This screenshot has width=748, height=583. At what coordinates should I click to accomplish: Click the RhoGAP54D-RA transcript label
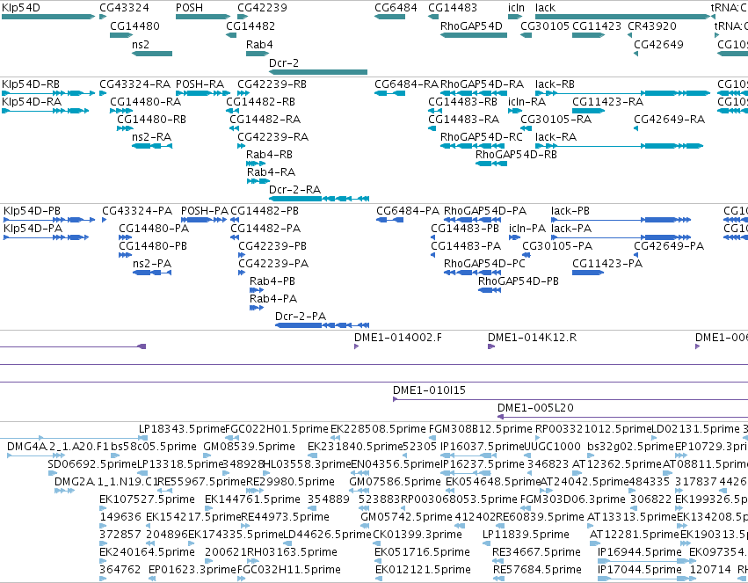[483, 84]
